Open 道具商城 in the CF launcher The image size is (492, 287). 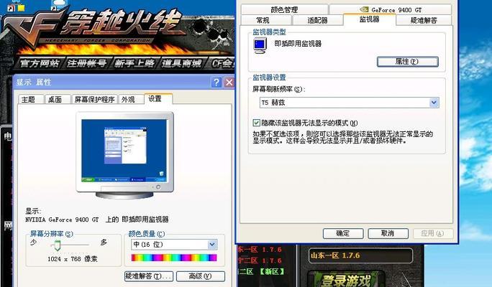click(x=182, y=63)
